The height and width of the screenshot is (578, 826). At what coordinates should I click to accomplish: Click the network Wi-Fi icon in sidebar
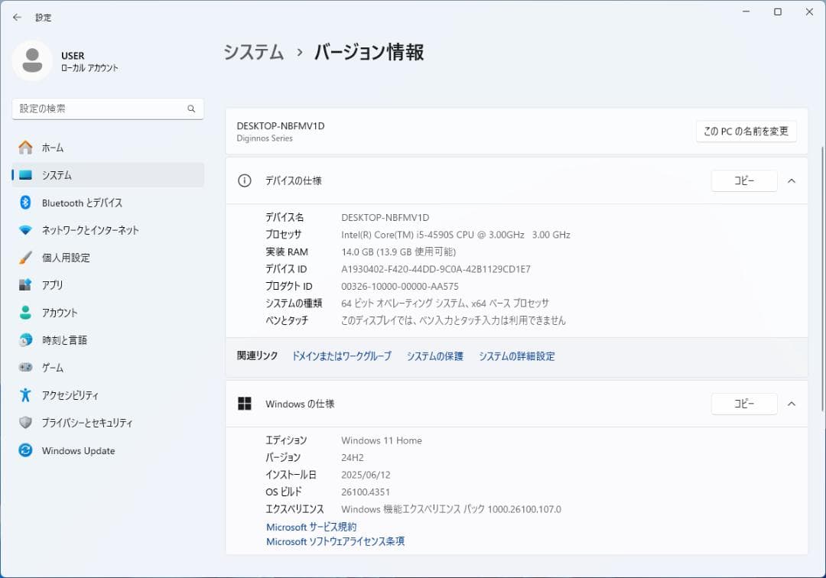[25, 230]
